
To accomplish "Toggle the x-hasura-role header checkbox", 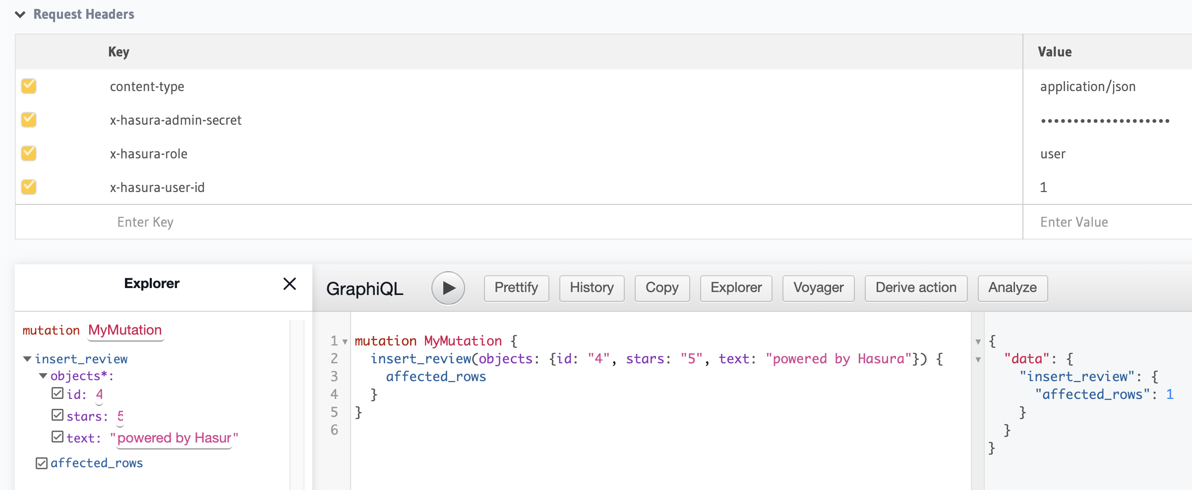I will (x=29, y=153).
